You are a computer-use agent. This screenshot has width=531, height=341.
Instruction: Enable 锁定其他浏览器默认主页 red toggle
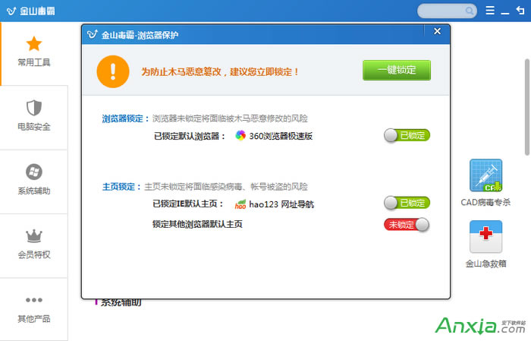pyautogui.click(x=407, y=224)
